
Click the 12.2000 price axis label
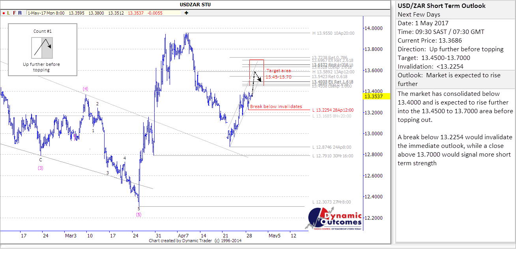click(374, 218)
